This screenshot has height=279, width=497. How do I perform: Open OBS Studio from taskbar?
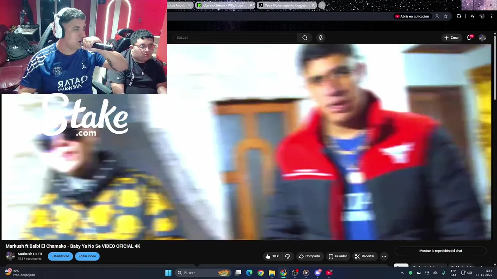pyautogui.click(x=295, y=273)
